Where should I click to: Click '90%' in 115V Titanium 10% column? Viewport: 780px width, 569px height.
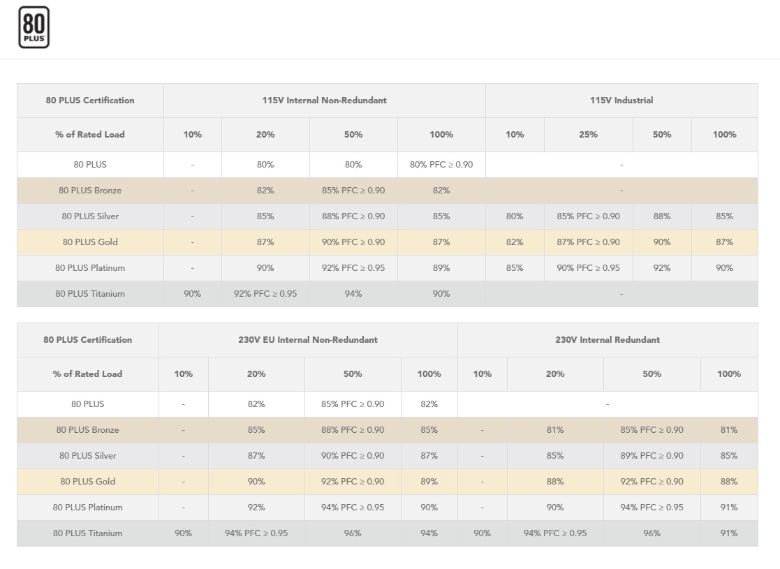193,294
